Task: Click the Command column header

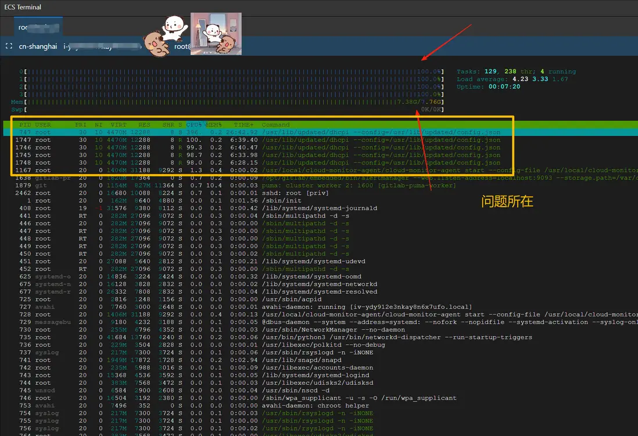Action: tap(275, 124)
